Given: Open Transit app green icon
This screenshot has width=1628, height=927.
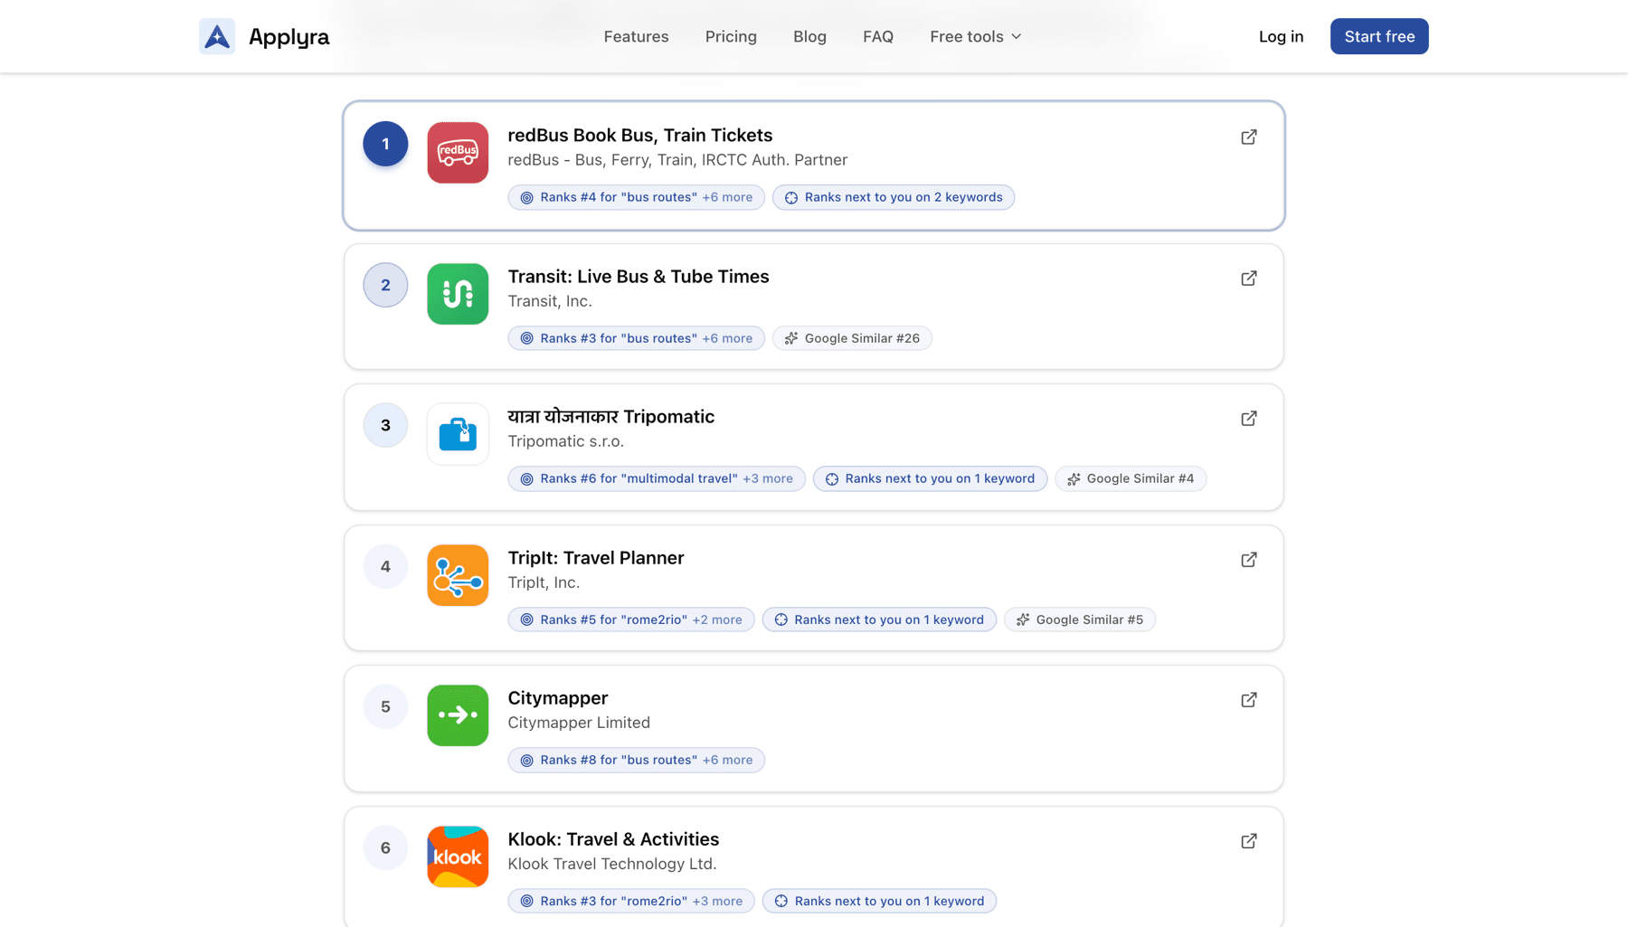Looking at the screenshot, I should (458, 294).
